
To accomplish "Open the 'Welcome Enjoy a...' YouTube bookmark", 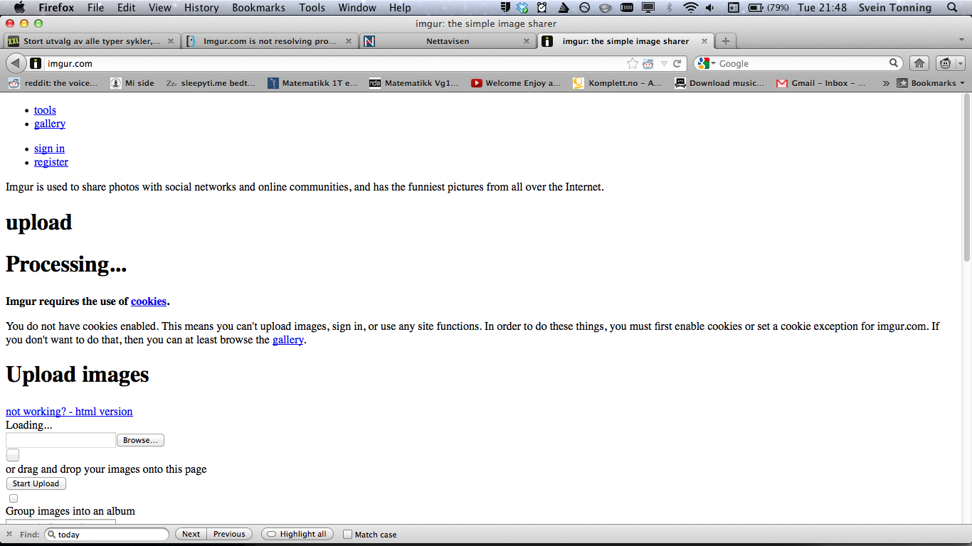I will [x=516, y=83].
